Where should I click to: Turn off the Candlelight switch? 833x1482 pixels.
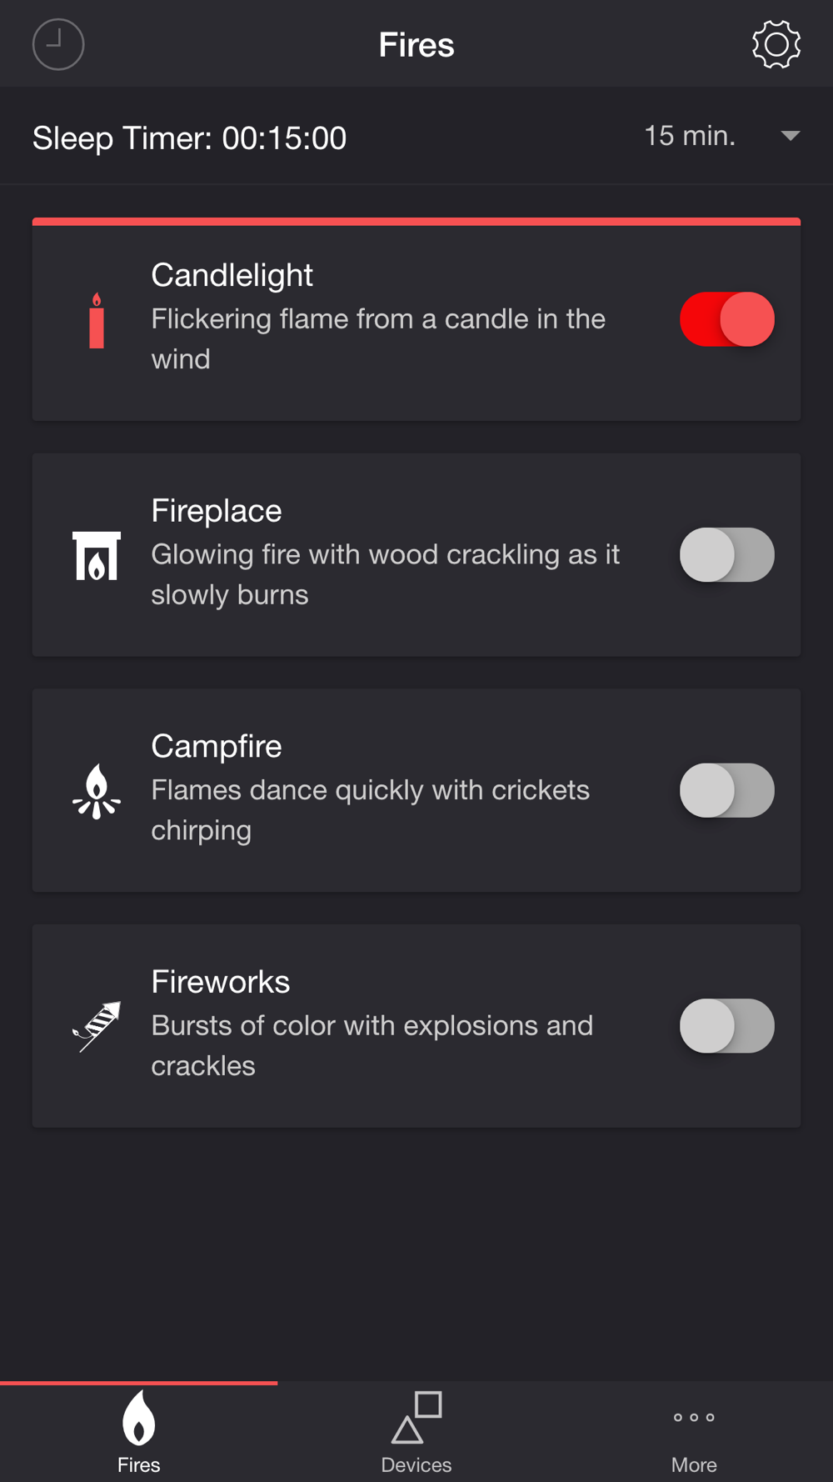[727, 319]
